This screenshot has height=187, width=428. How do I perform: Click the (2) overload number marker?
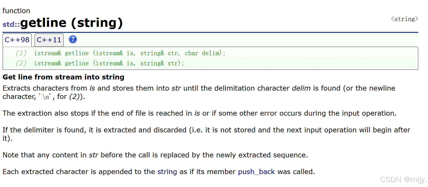[21, 63]
